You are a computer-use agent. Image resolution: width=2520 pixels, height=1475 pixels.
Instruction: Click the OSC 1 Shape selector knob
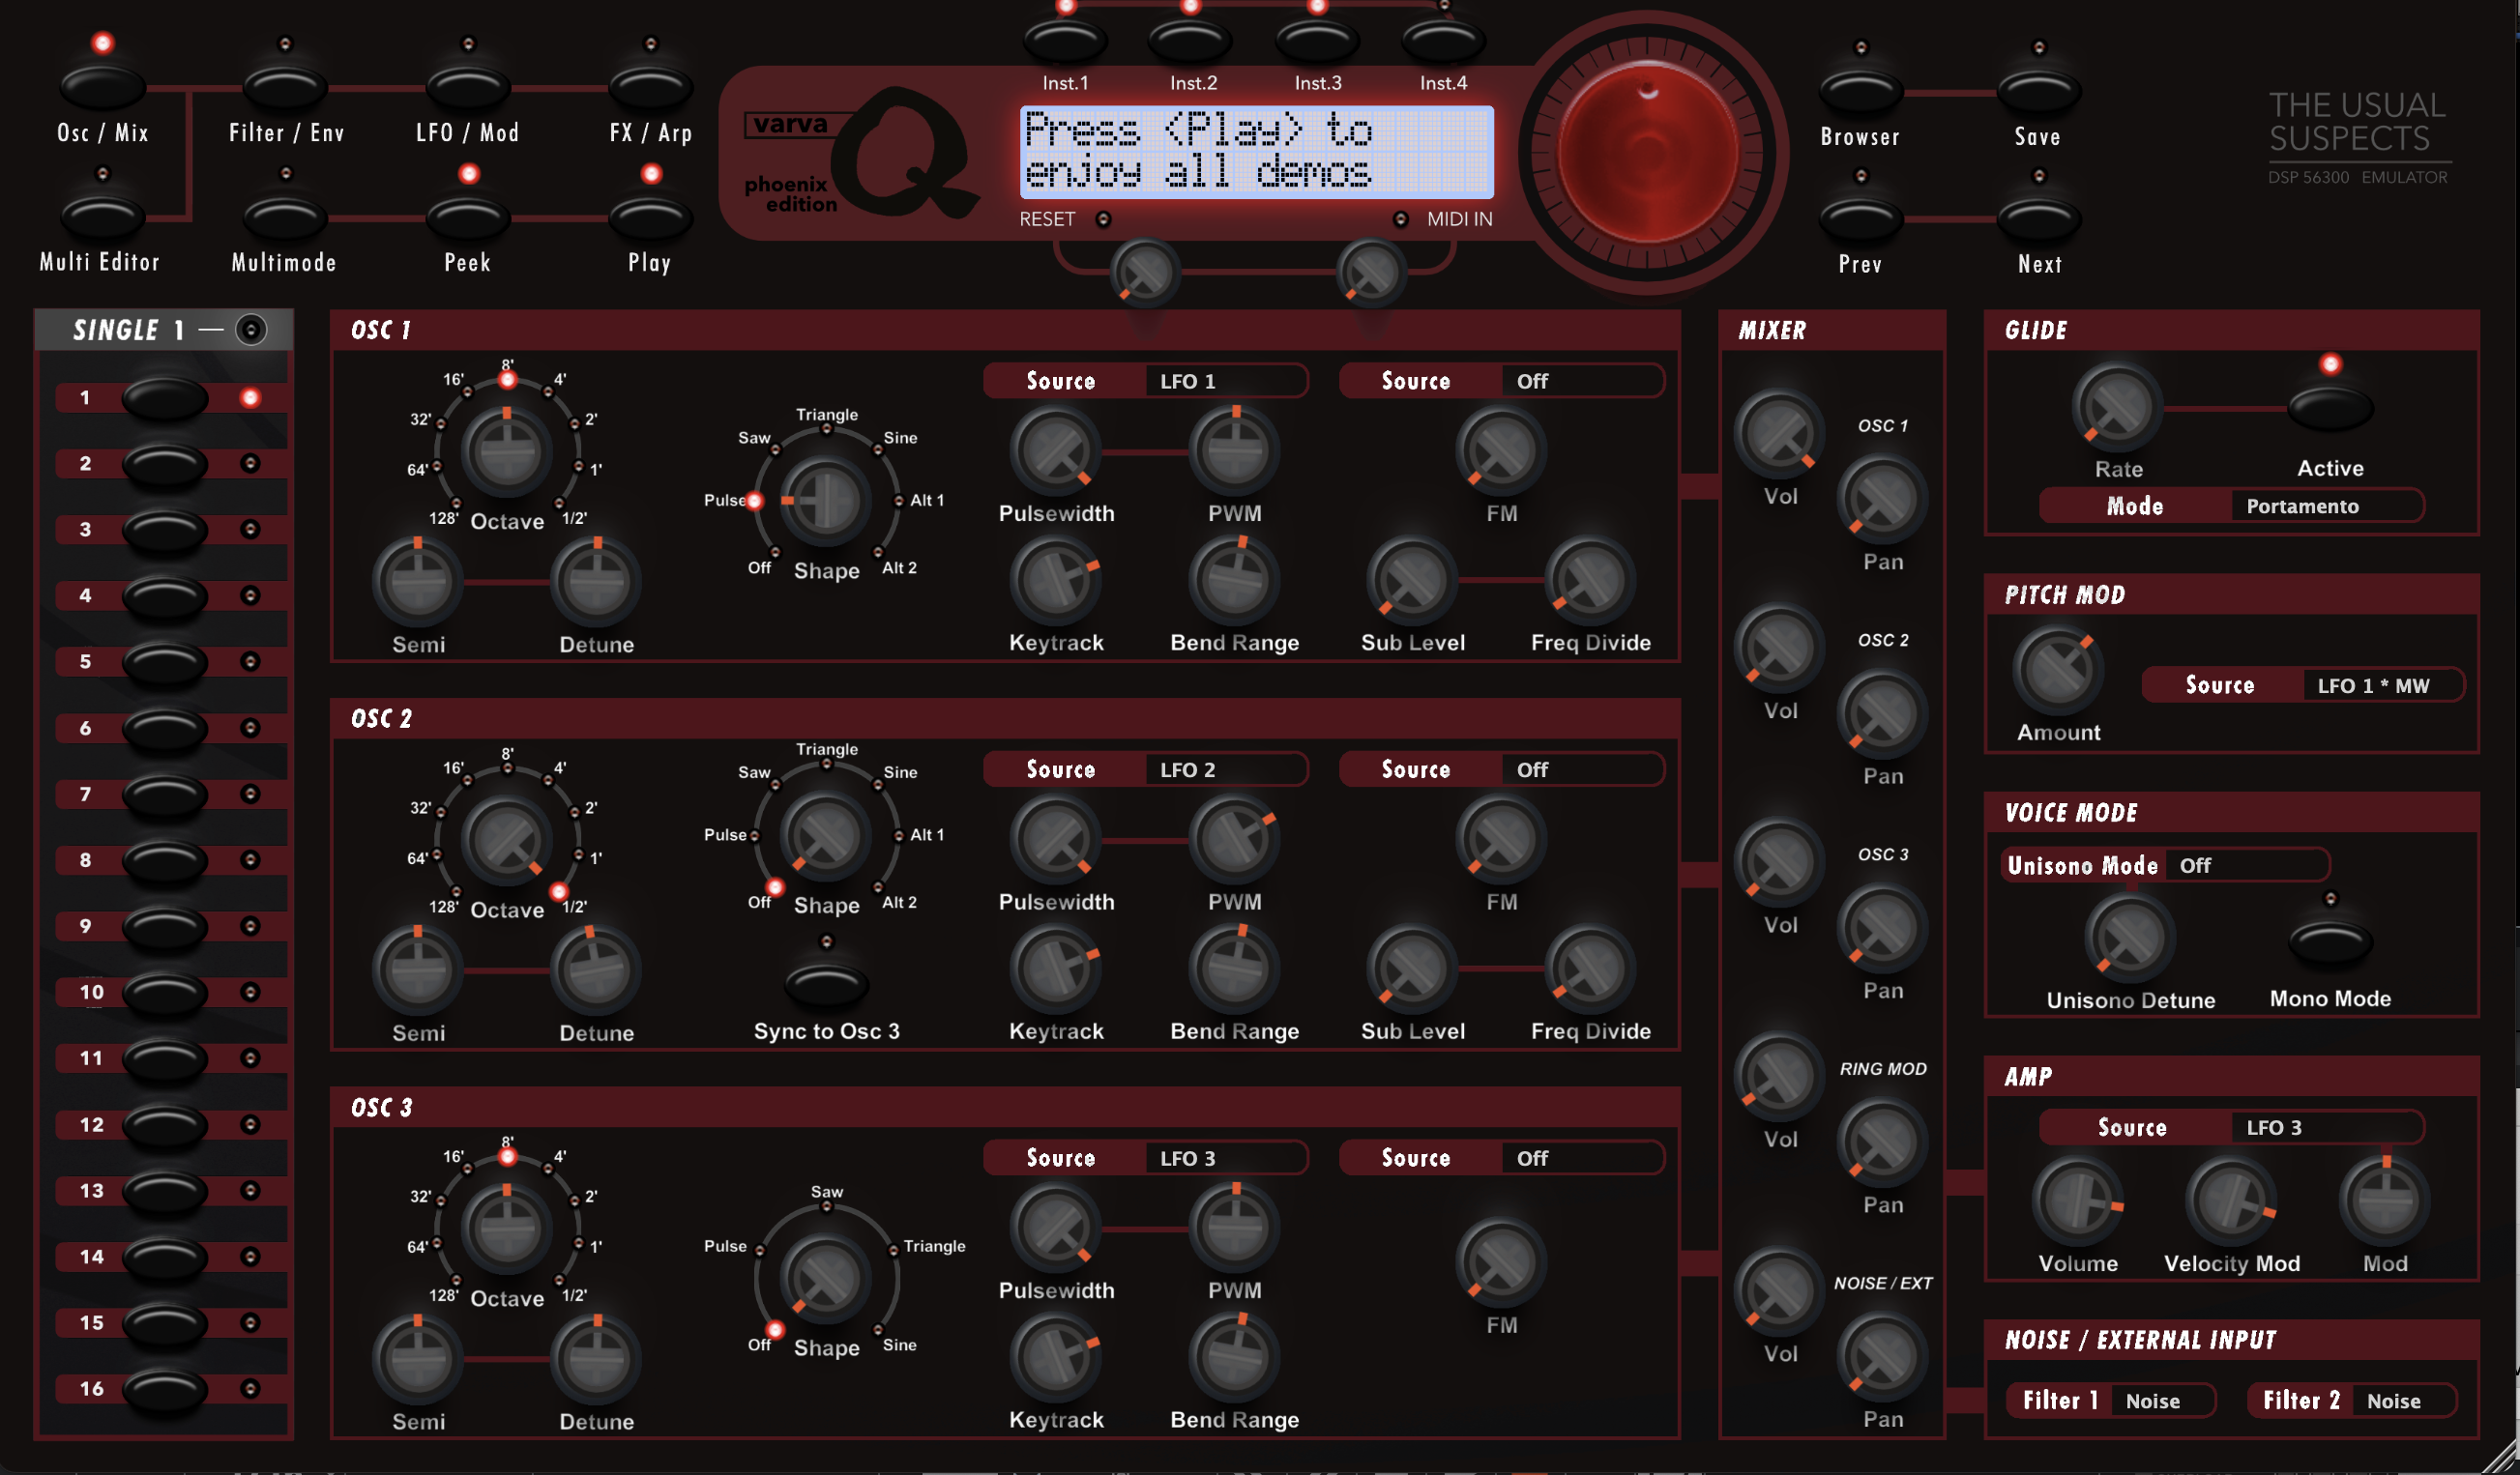pos(825,500)
